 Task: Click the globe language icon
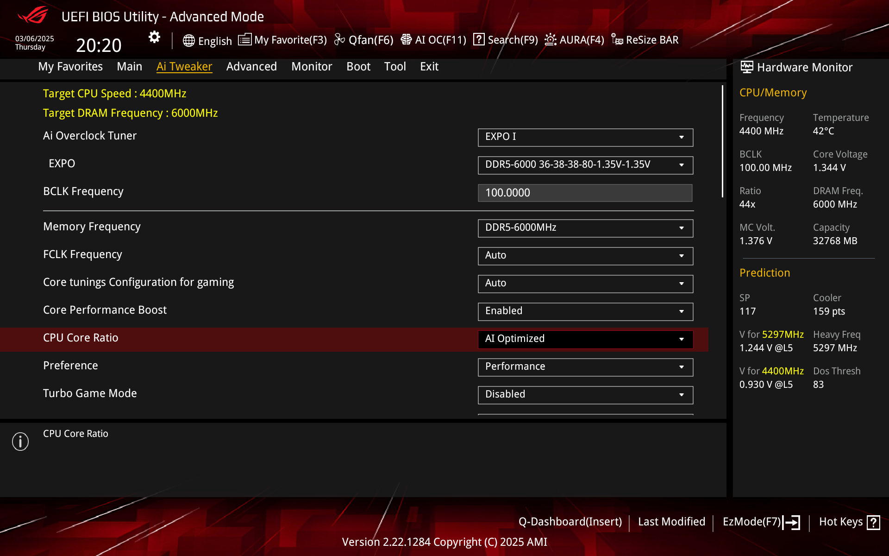[x=188, y=41]
